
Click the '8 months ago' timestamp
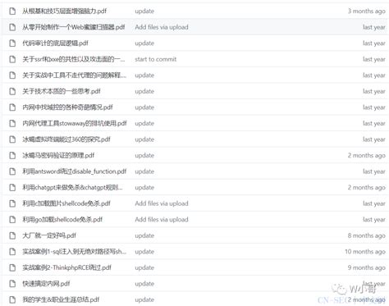(367, 235)
